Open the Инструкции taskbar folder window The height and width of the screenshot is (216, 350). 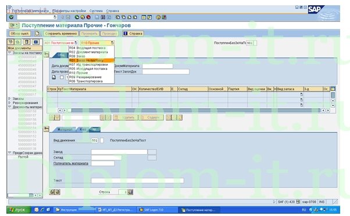pos(74,210)
